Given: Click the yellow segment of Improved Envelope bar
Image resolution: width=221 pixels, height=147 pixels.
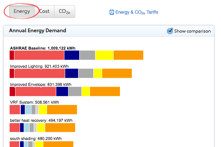Looking at the screenshot, I should 86,91.
